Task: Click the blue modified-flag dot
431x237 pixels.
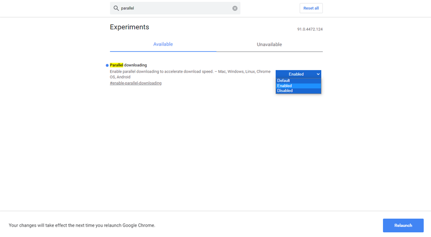Action: tap(107, 65)
